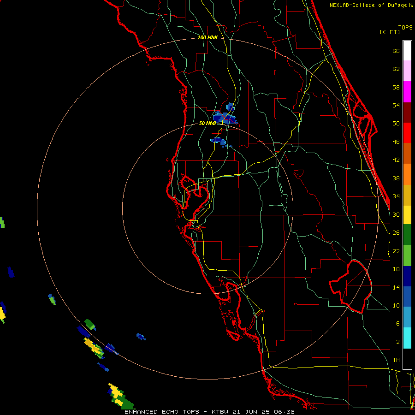Click the NEXLAB-College of DuPage label
Viewport: 415px width, 415px height.
(x=369, y=5)
